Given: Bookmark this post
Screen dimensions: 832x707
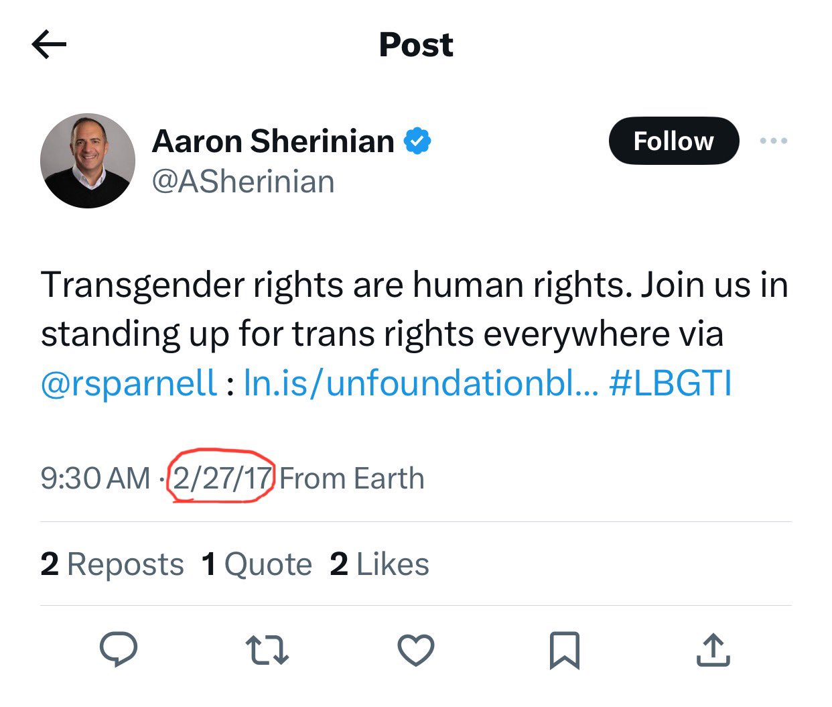Looking at the screenshot, I should click(x=564, y=650).
